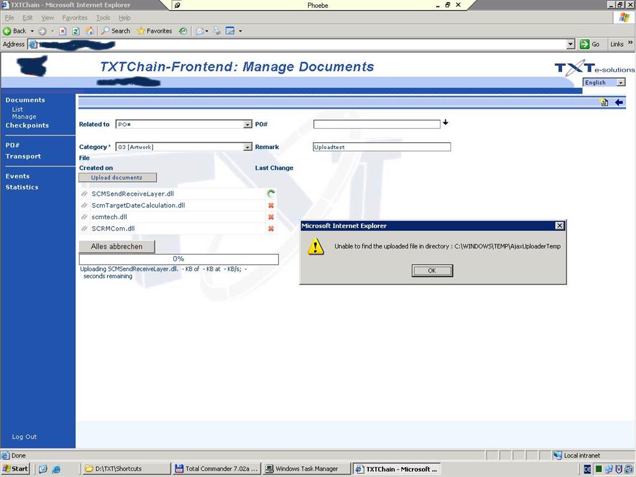Open Transport in the sidebar
This screenshot has width=636, height=477.
click(x=23, y=156)
